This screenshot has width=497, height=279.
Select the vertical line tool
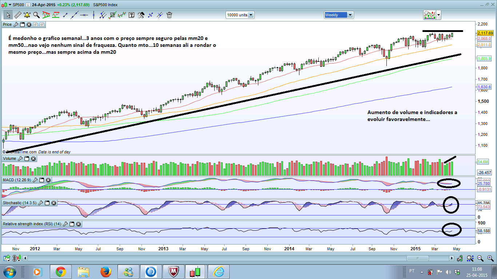[x=94, y=15]
